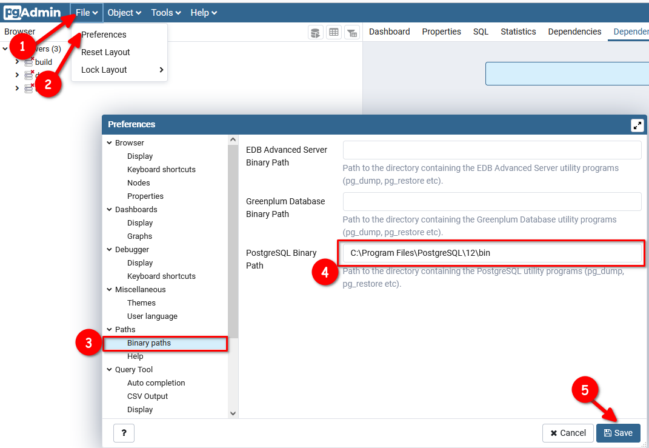
Task: Click preferences tree scrollbar down arrow
Action: coord(233,413)
